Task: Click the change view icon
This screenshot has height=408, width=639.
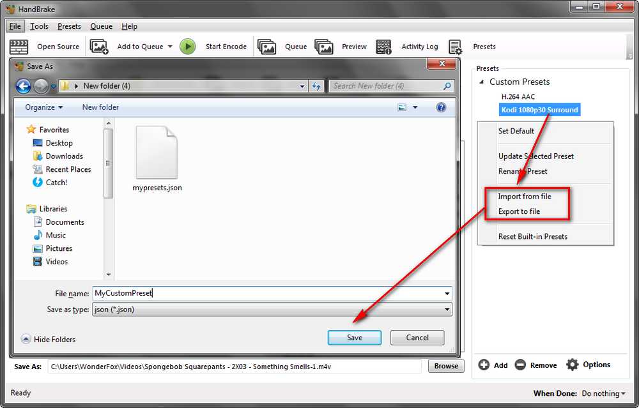Action: pyautogui.click(x=402, y=107)
